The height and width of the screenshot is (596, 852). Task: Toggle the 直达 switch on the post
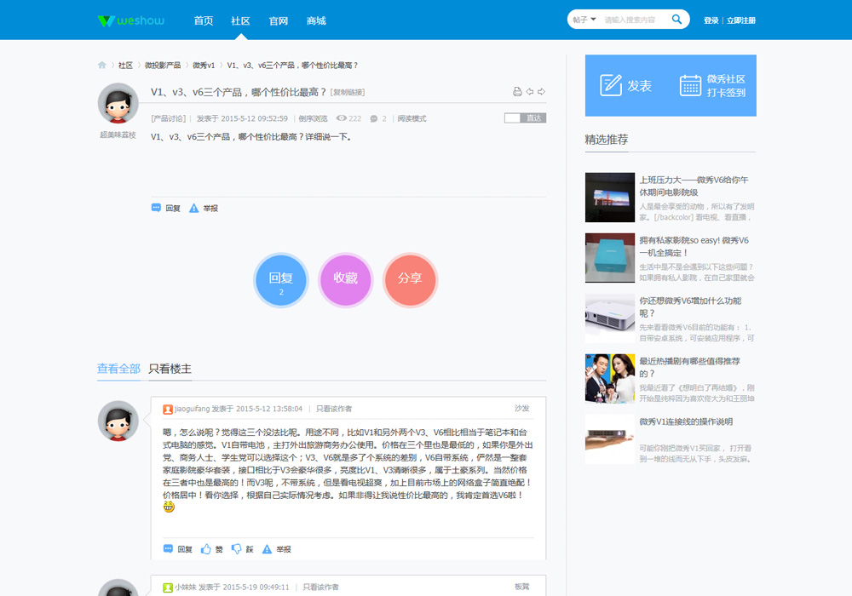(525, 117)
